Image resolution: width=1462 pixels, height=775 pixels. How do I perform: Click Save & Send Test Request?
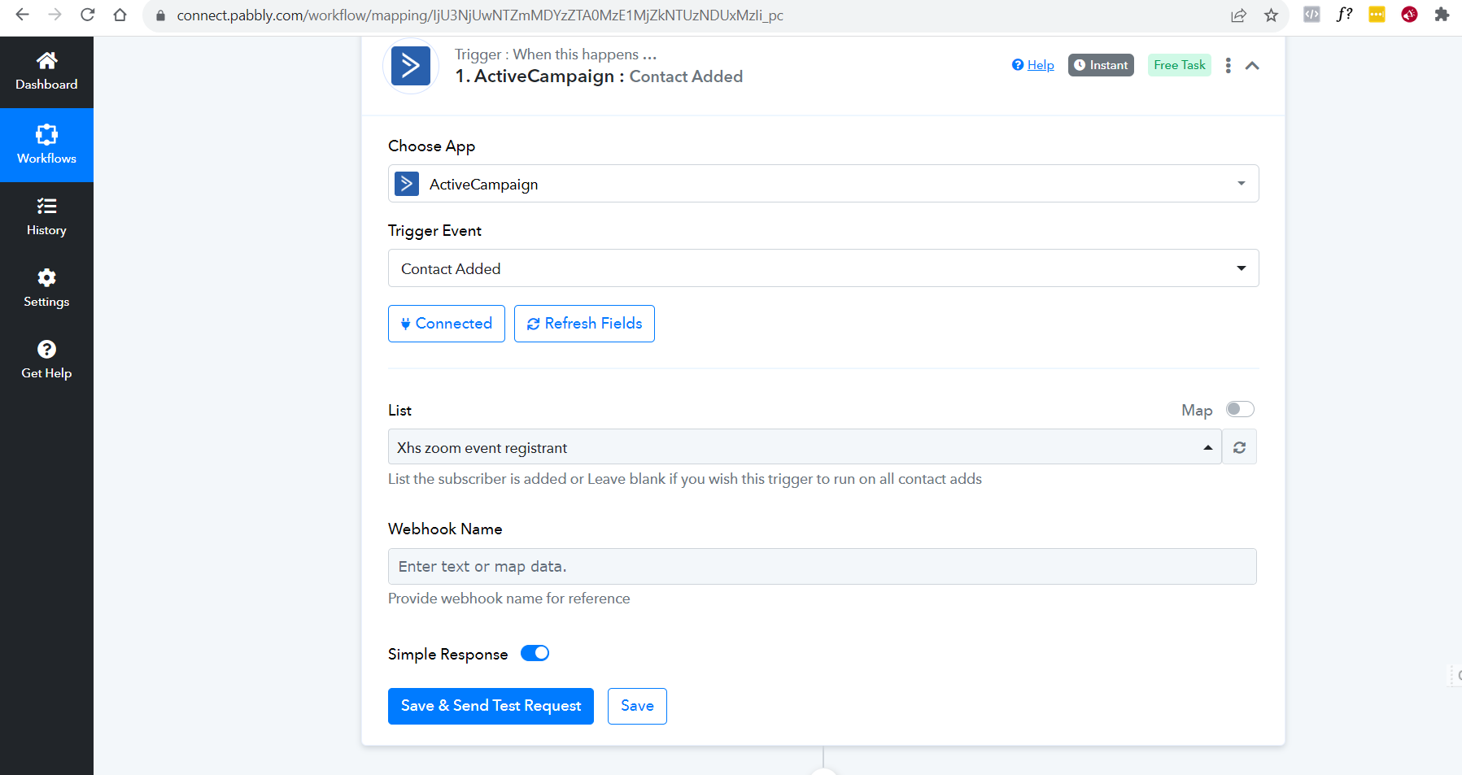[x=491, y=706]
